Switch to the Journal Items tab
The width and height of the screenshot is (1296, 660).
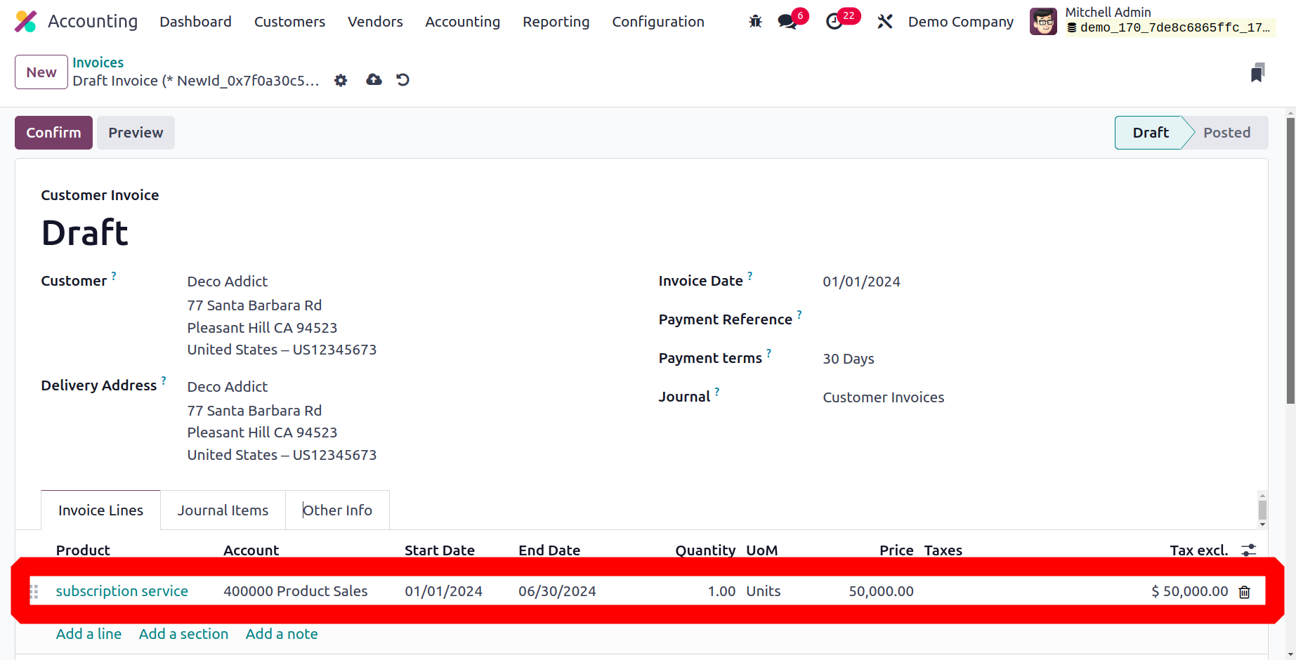(x=223, y=510)
